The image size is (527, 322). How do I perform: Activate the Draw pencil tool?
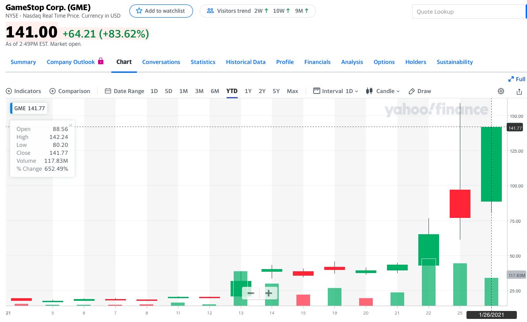(x=420, y=91)
